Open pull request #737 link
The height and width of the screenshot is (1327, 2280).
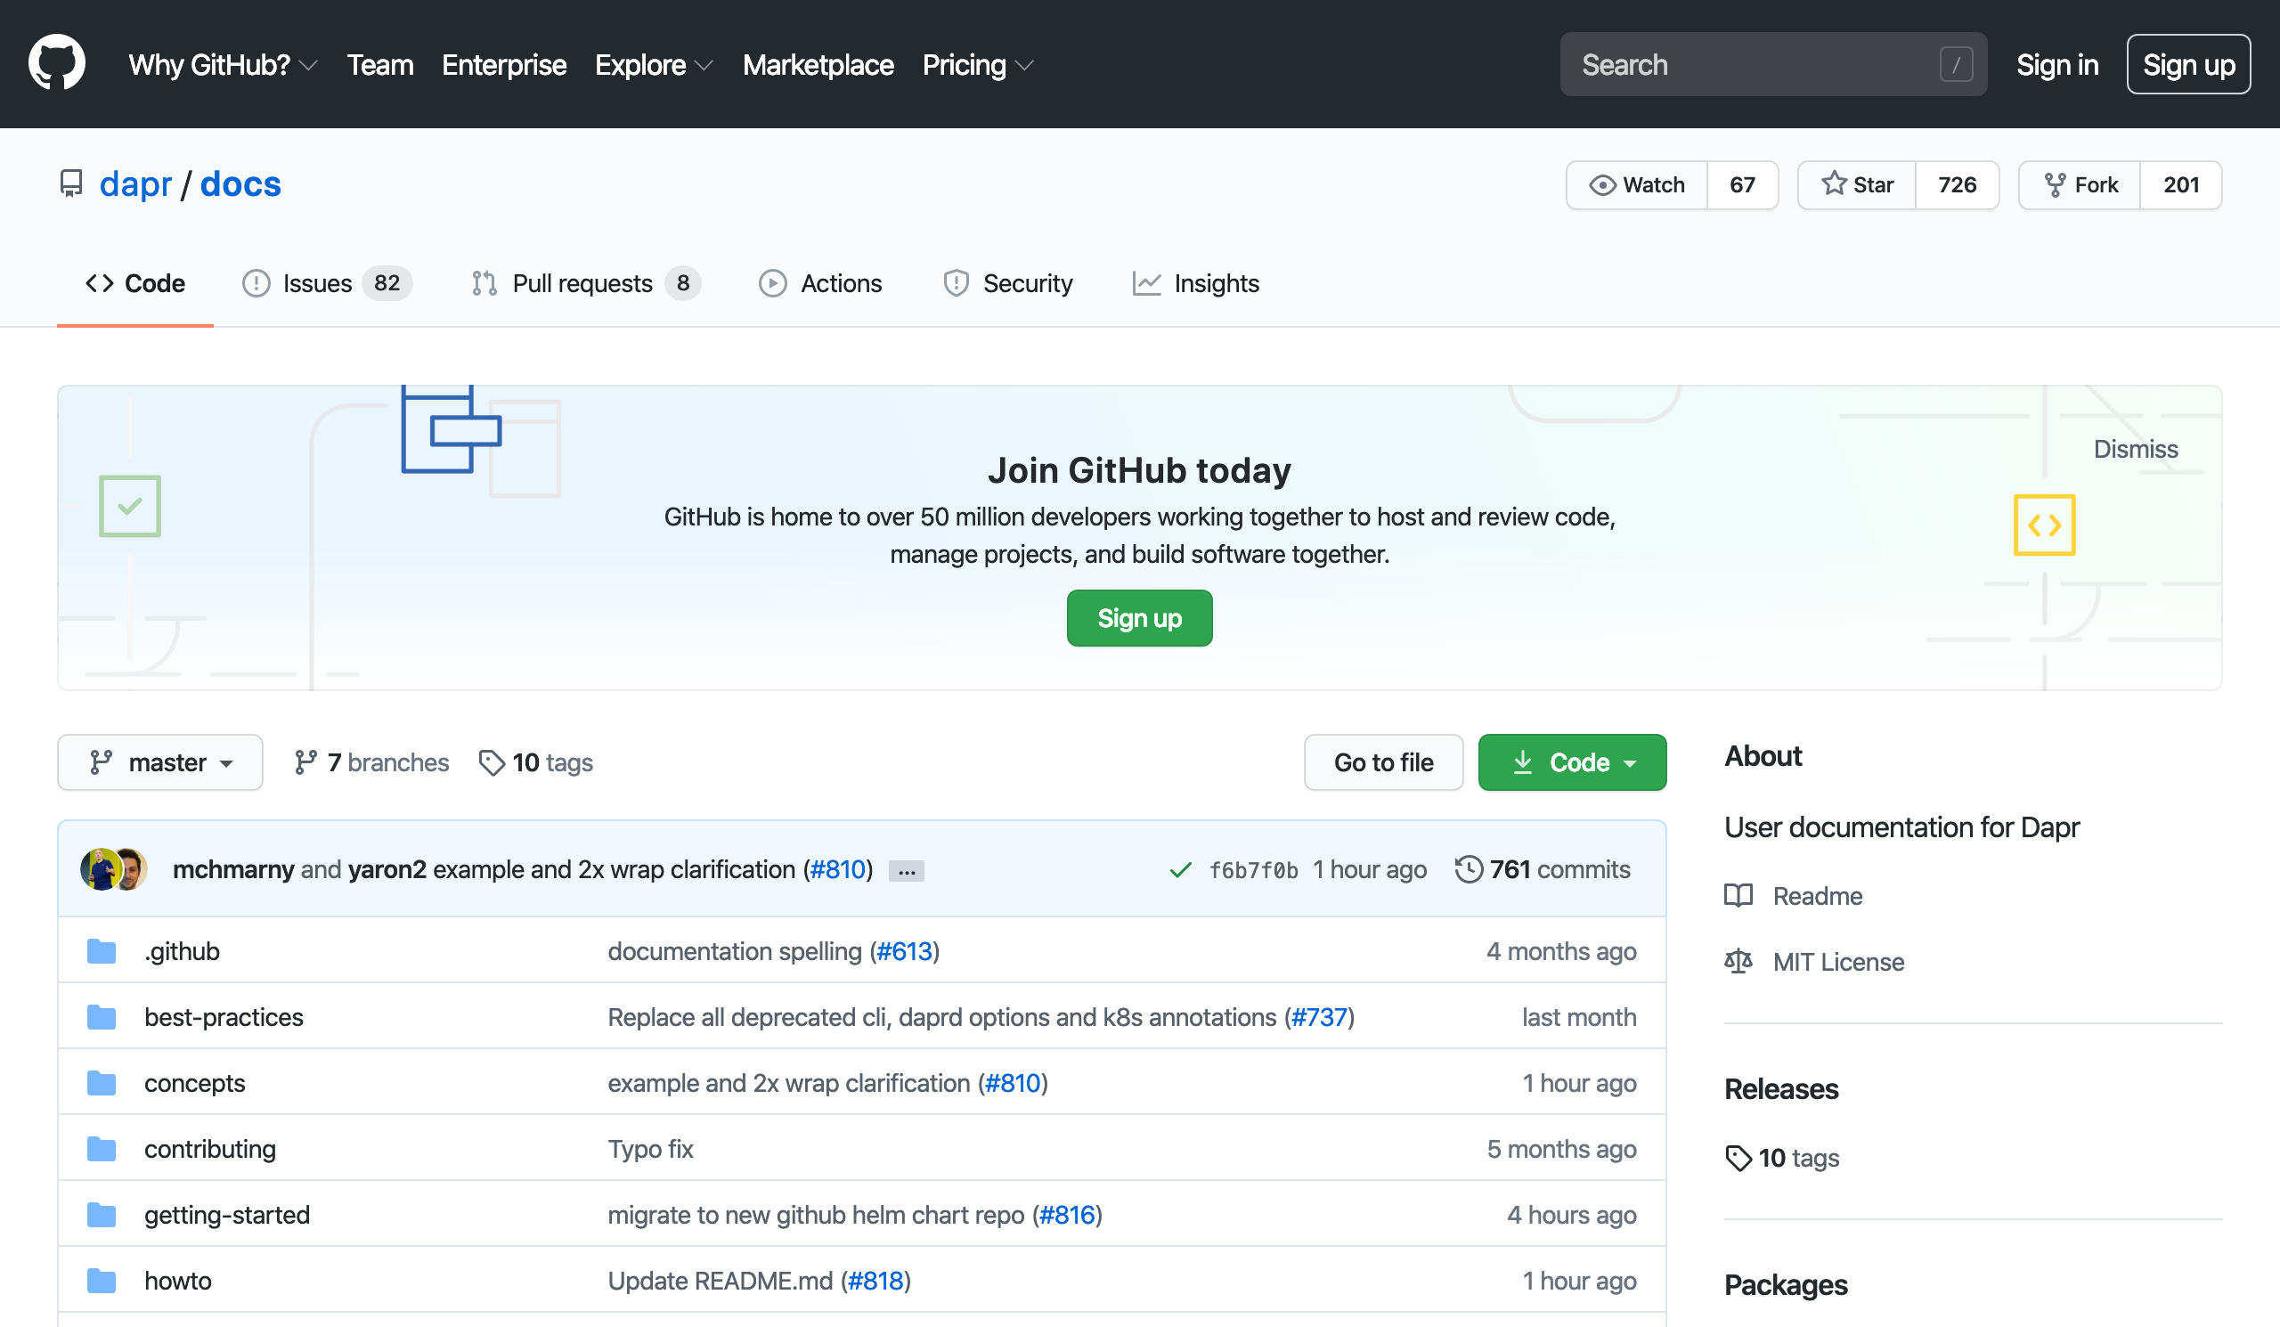coord(1320,1018)
